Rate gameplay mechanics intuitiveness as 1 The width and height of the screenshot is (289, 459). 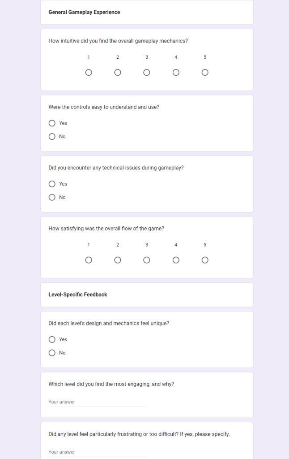point(89,73)
